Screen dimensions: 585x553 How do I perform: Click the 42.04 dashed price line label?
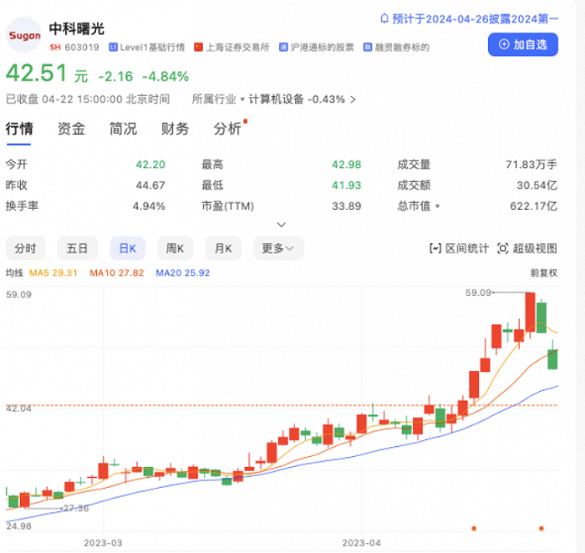click(x=18, y=408)
